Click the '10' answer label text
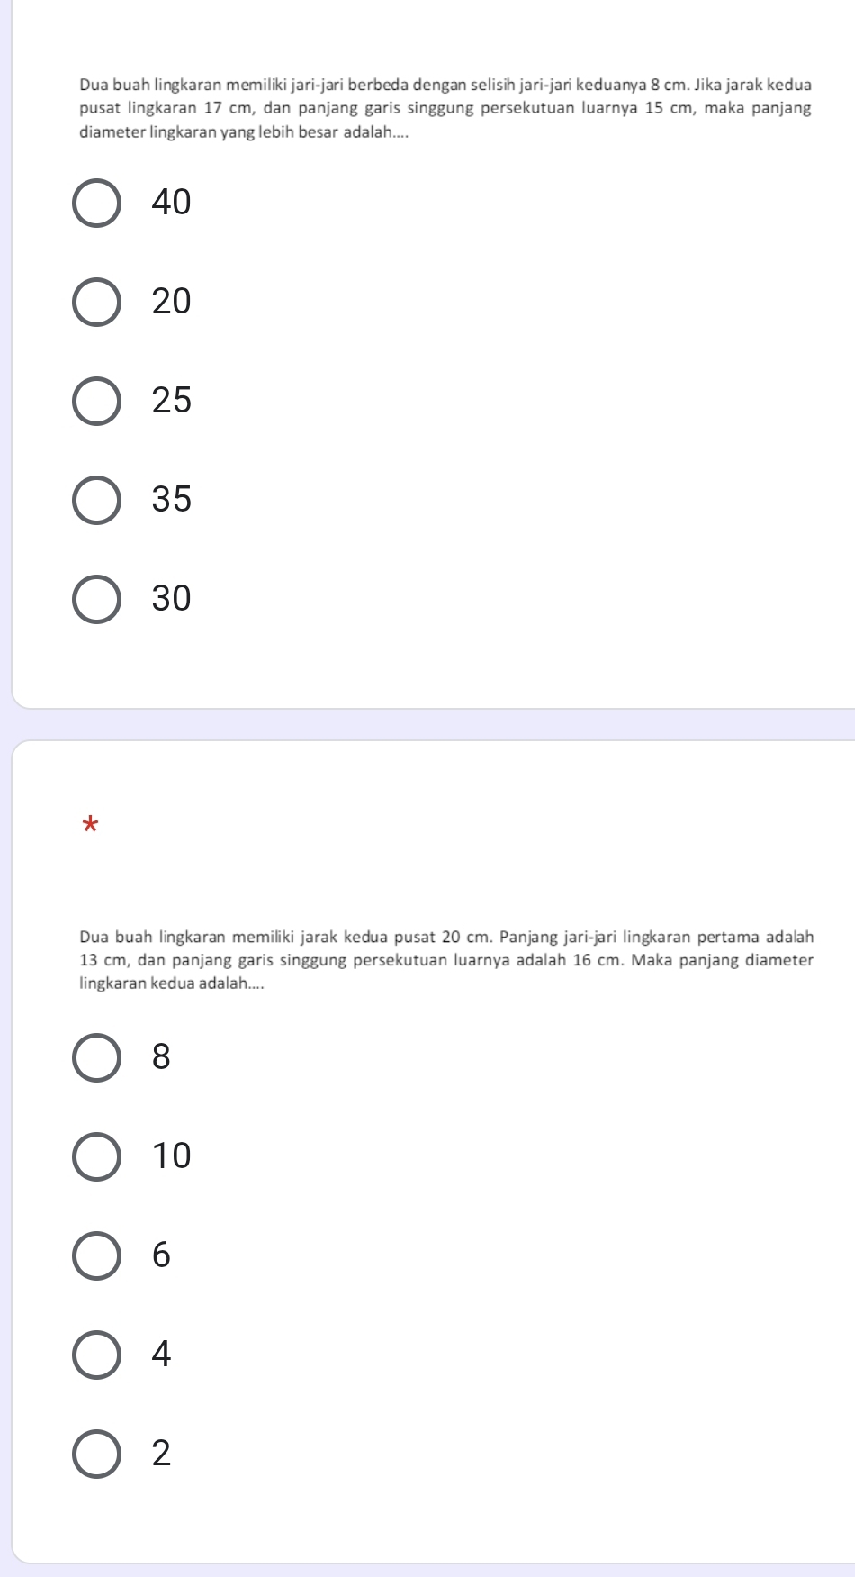This screenshot has width=855, height=1577. pos(172,1156)
